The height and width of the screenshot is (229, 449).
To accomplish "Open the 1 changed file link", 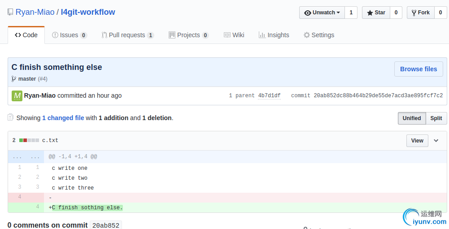I will point(63,118).
